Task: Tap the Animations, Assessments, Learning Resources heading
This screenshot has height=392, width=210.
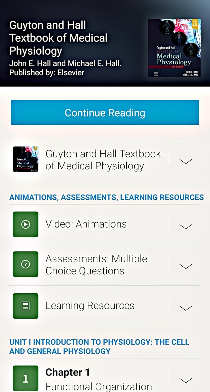Action: [x=106, y=197]
